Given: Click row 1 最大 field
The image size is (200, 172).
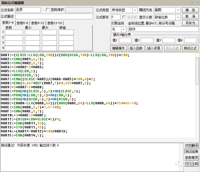Looking at the screenshot, I should 49,32.
